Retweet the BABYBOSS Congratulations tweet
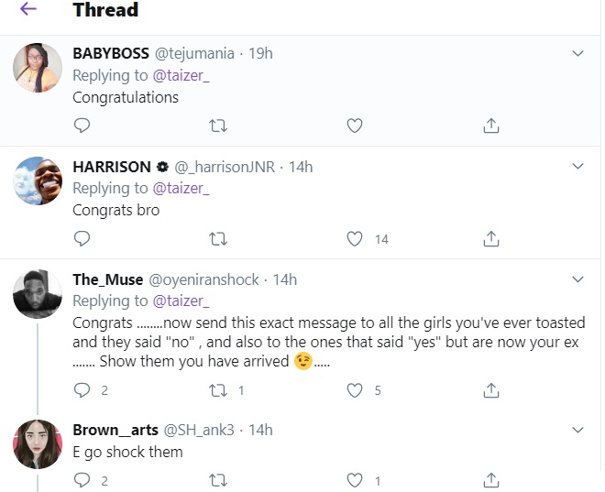The image size is (605, 492). click(x=218, y=126)
